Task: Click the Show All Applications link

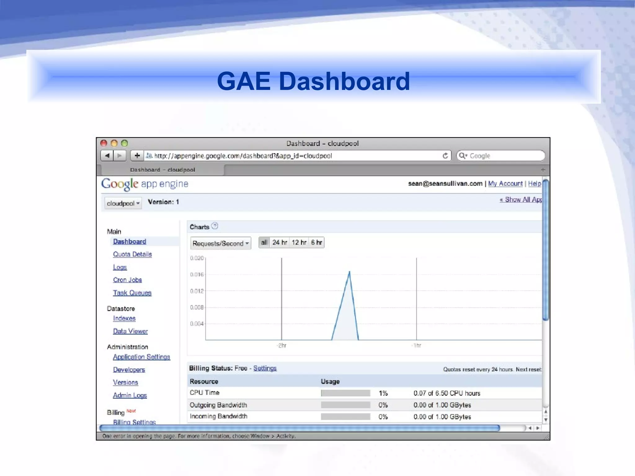Action: (521, 200)
